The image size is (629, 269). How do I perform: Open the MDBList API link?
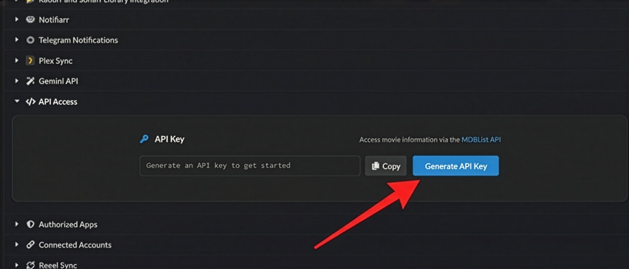[481, 140]
